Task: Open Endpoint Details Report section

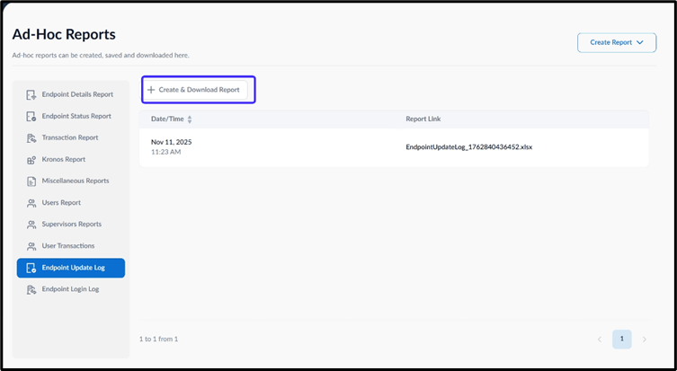Action: (x=71, y=94)
